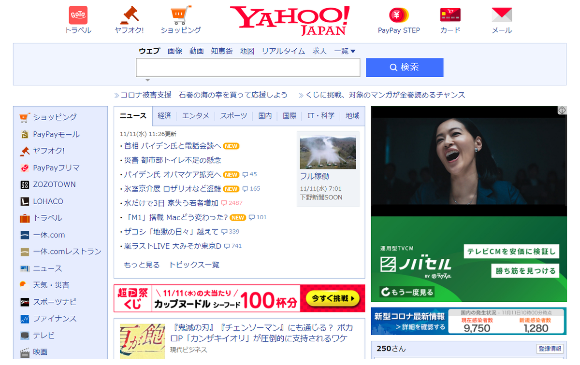Switch to the 国内 news tab

tap(265, 116)
